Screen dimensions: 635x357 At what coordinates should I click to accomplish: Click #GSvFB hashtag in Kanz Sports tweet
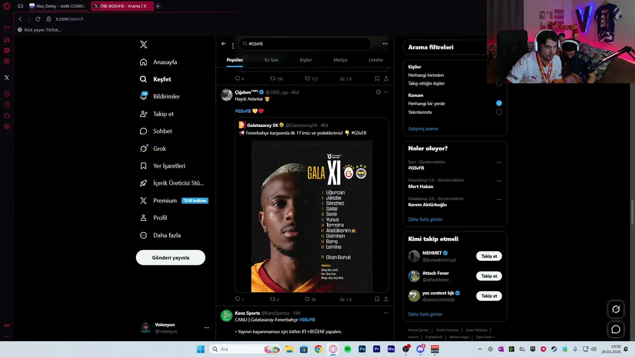click(x=307, y=320)
